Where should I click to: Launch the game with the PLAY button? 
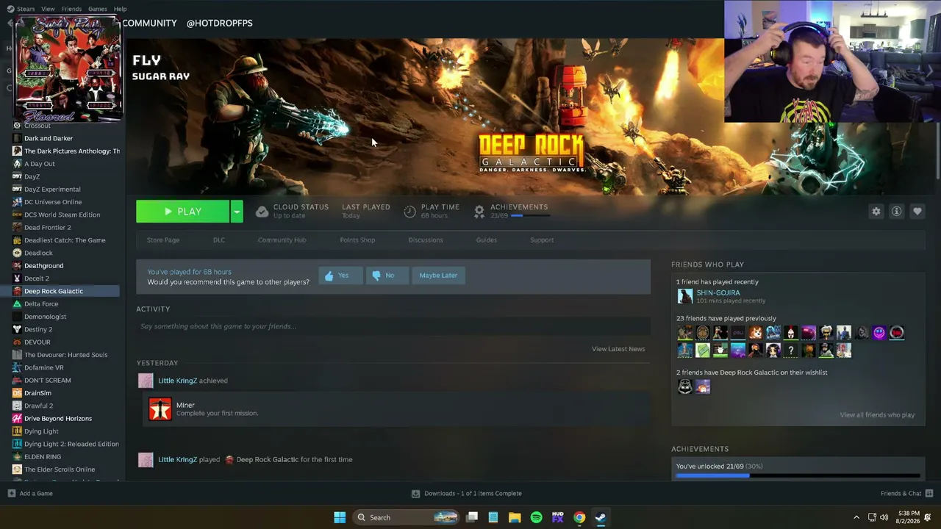[x=182, y=212]
